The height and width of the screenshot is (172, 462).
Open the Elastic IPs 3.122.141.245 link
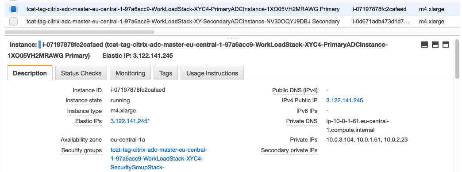click(130, 121)
